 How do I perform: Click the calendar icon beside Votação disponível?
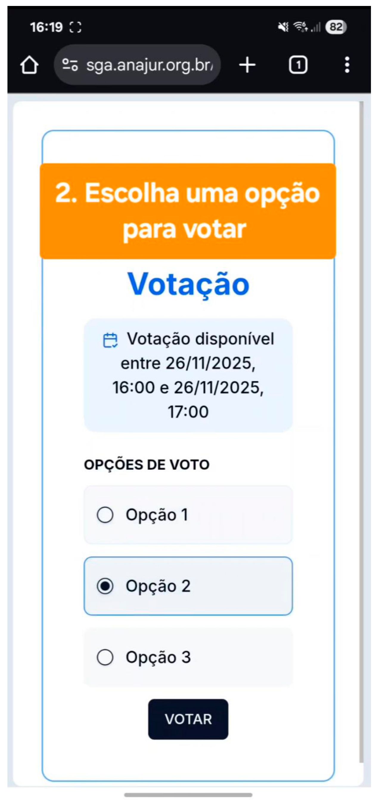tap(110, 340)
